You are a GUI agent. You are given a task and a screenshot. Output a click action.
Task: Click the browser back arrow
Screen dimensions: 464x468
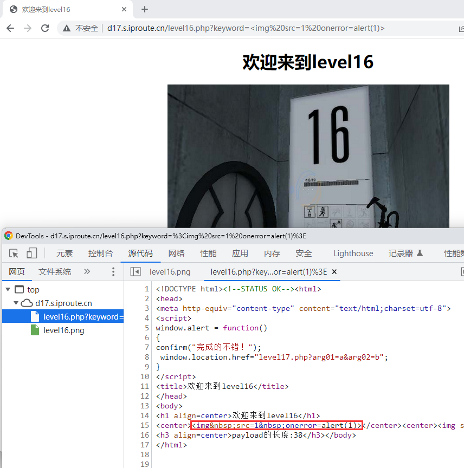point(10,28)
